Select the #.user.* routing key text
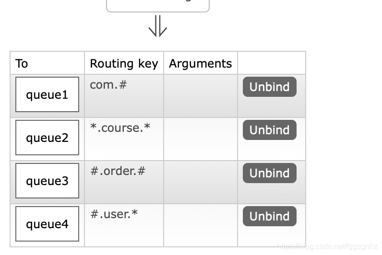Viewport: 382px width, 255px height. coord(114,214)
